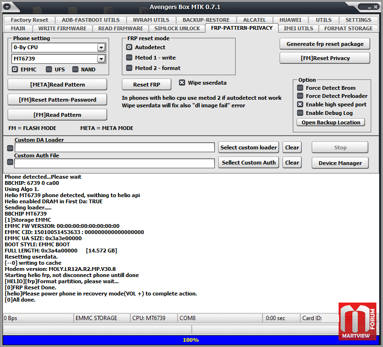Viewport: 383px width, 347px height.
Task: Click the 0 Bps status entry
Action: point(38,318)
